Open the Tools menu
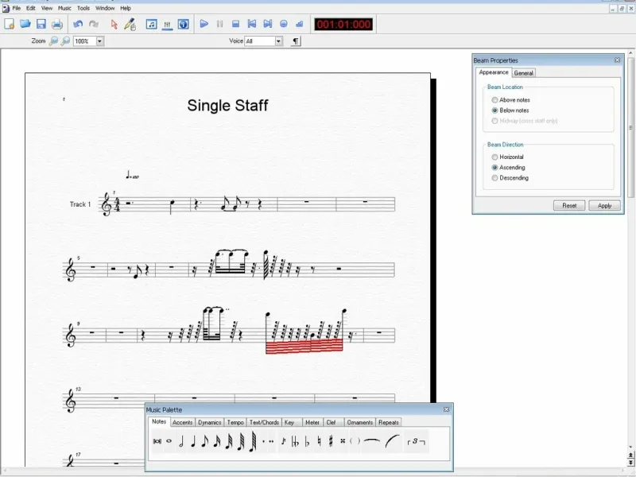The image size is (636, 477). point(83,8)
